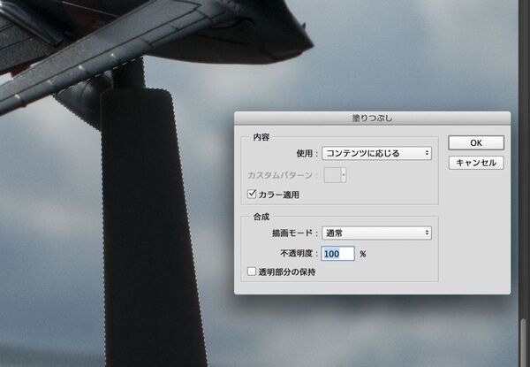Enable the 透明部分の保持 checkbox
This screenshot has height=367, width=530.
252,271
